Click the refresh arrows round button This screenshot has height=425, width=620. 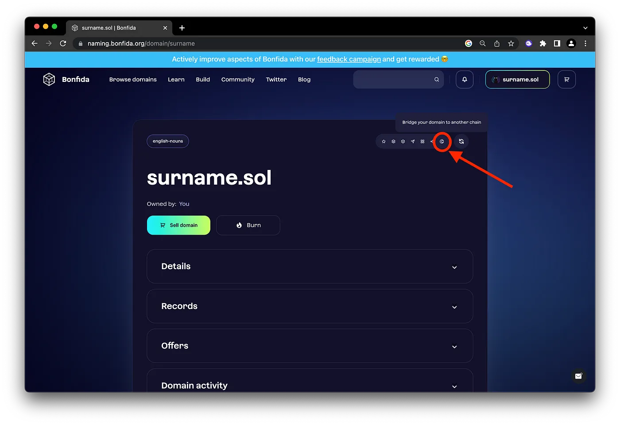461,141
